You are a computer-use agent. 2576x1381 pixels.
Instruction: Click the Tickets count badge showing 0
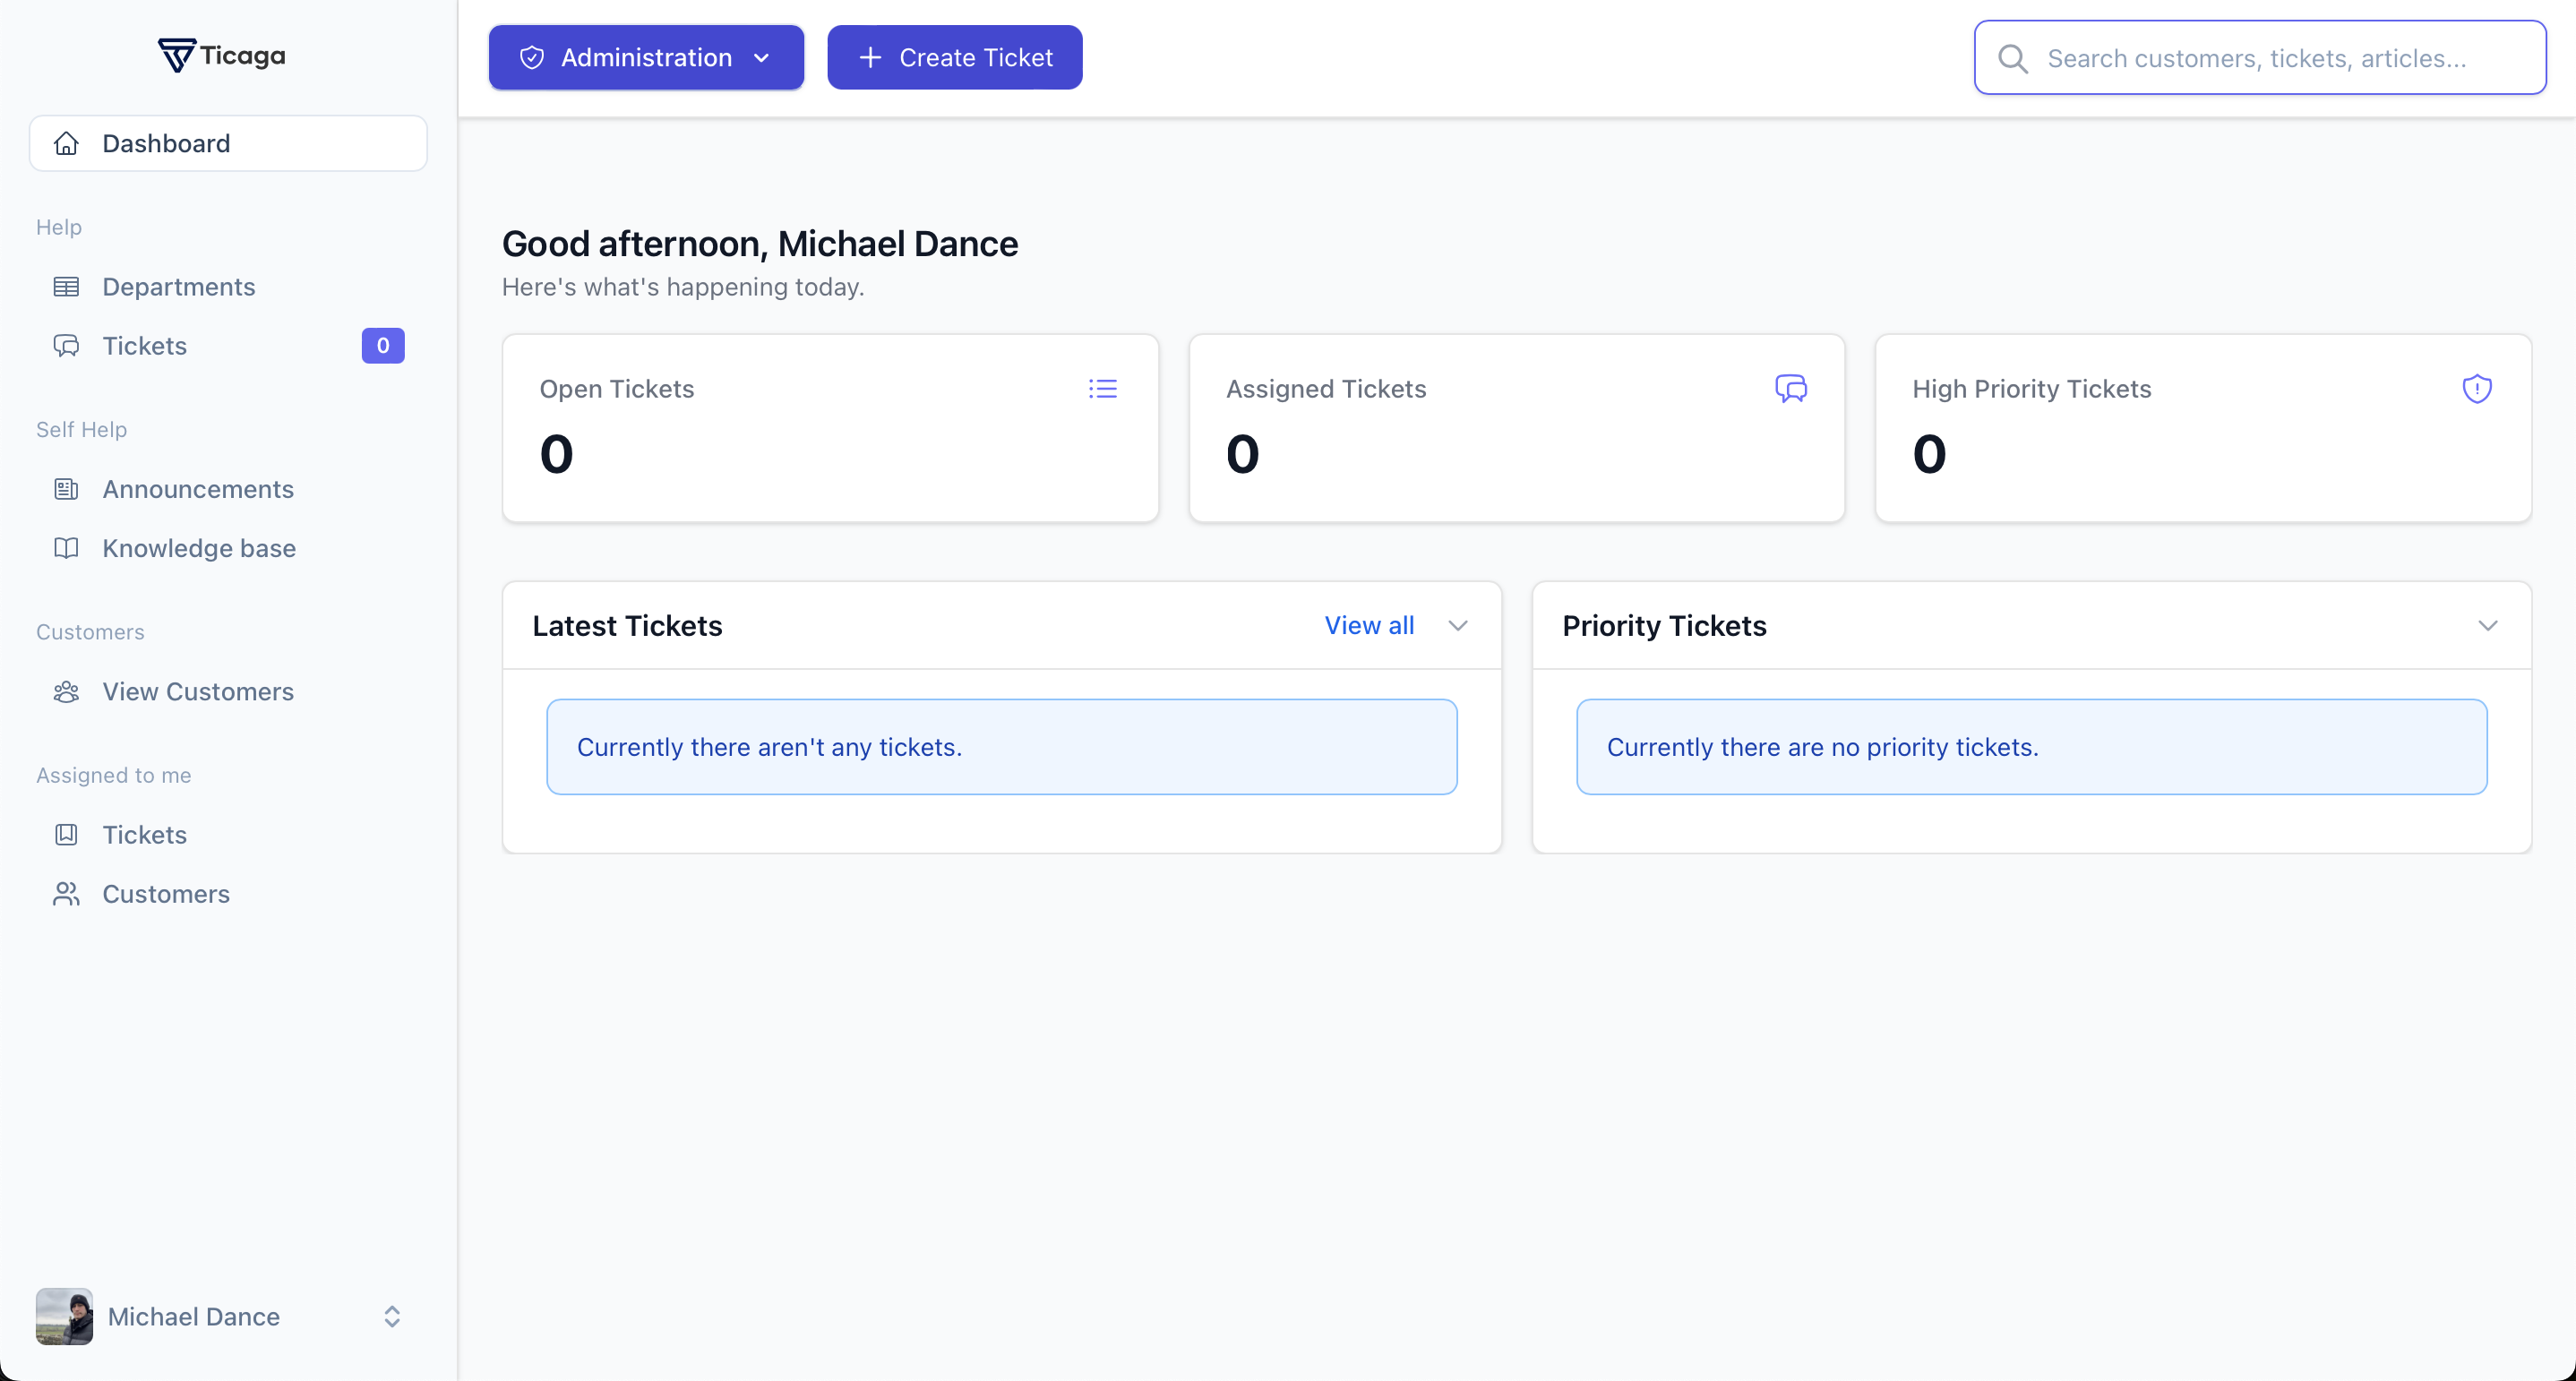tap(383, 346)
